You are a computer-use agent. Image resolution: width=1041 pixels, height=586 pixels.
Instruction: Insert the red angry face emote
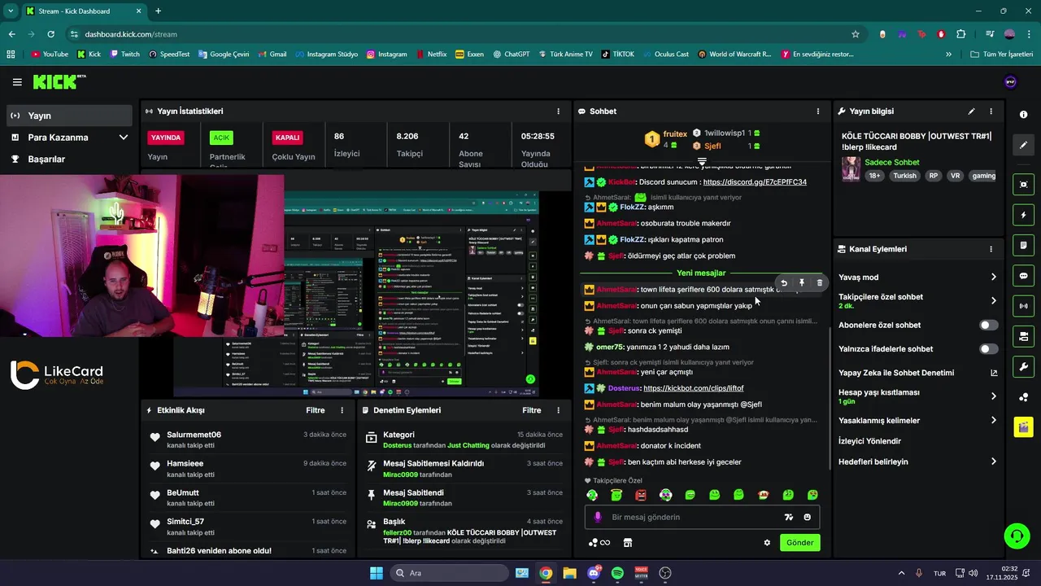641,495
